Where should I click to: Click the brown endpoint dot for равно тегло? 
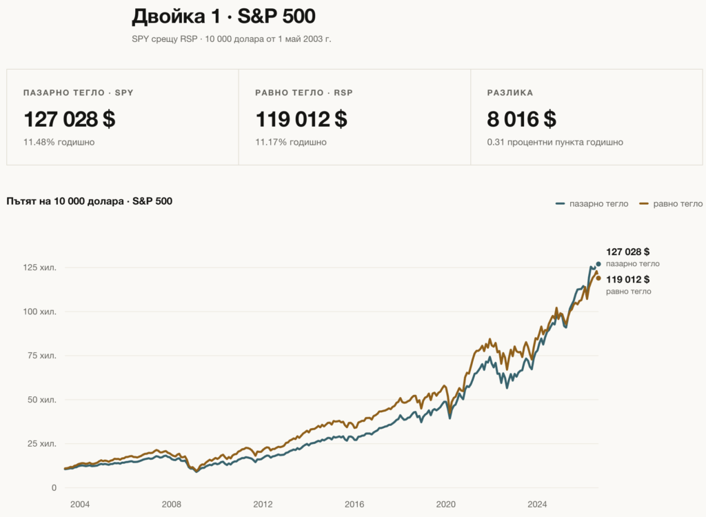[598, 278]
